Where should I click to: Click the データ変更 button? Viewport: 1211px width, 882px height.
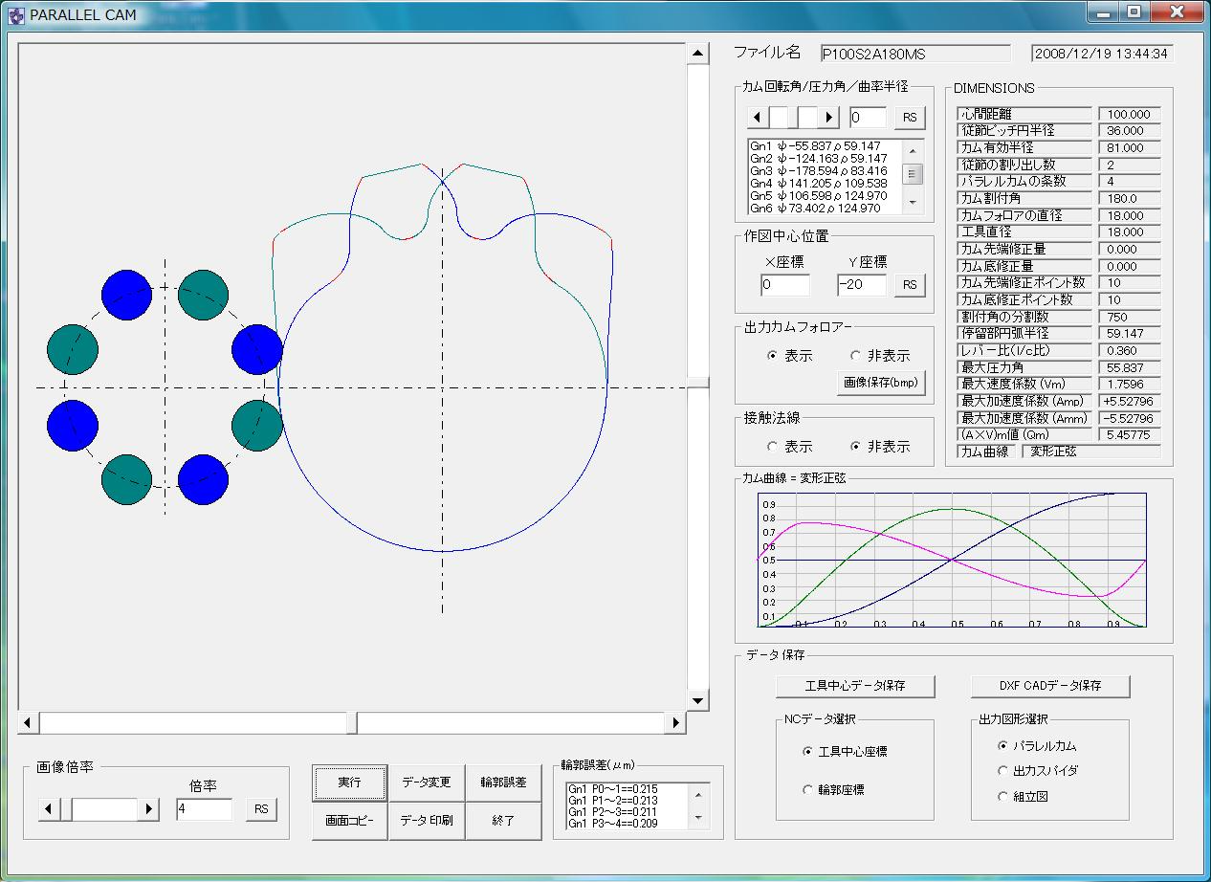pyautogui.click(x=427, y=783)
